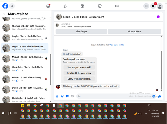Open File Explorer on the taskbar

tap(29, 105)
